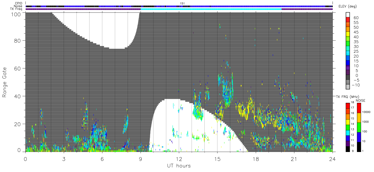Click the UT hours tick label 12

(x=179, y=159)
